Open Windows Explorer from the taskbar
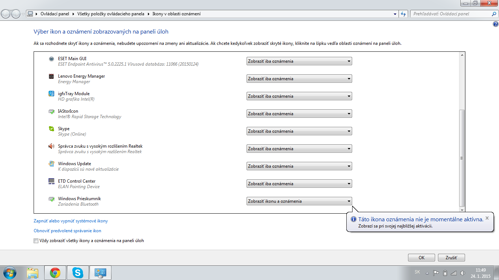This screenshot has height=280, width=499. (x=33, y=273)
